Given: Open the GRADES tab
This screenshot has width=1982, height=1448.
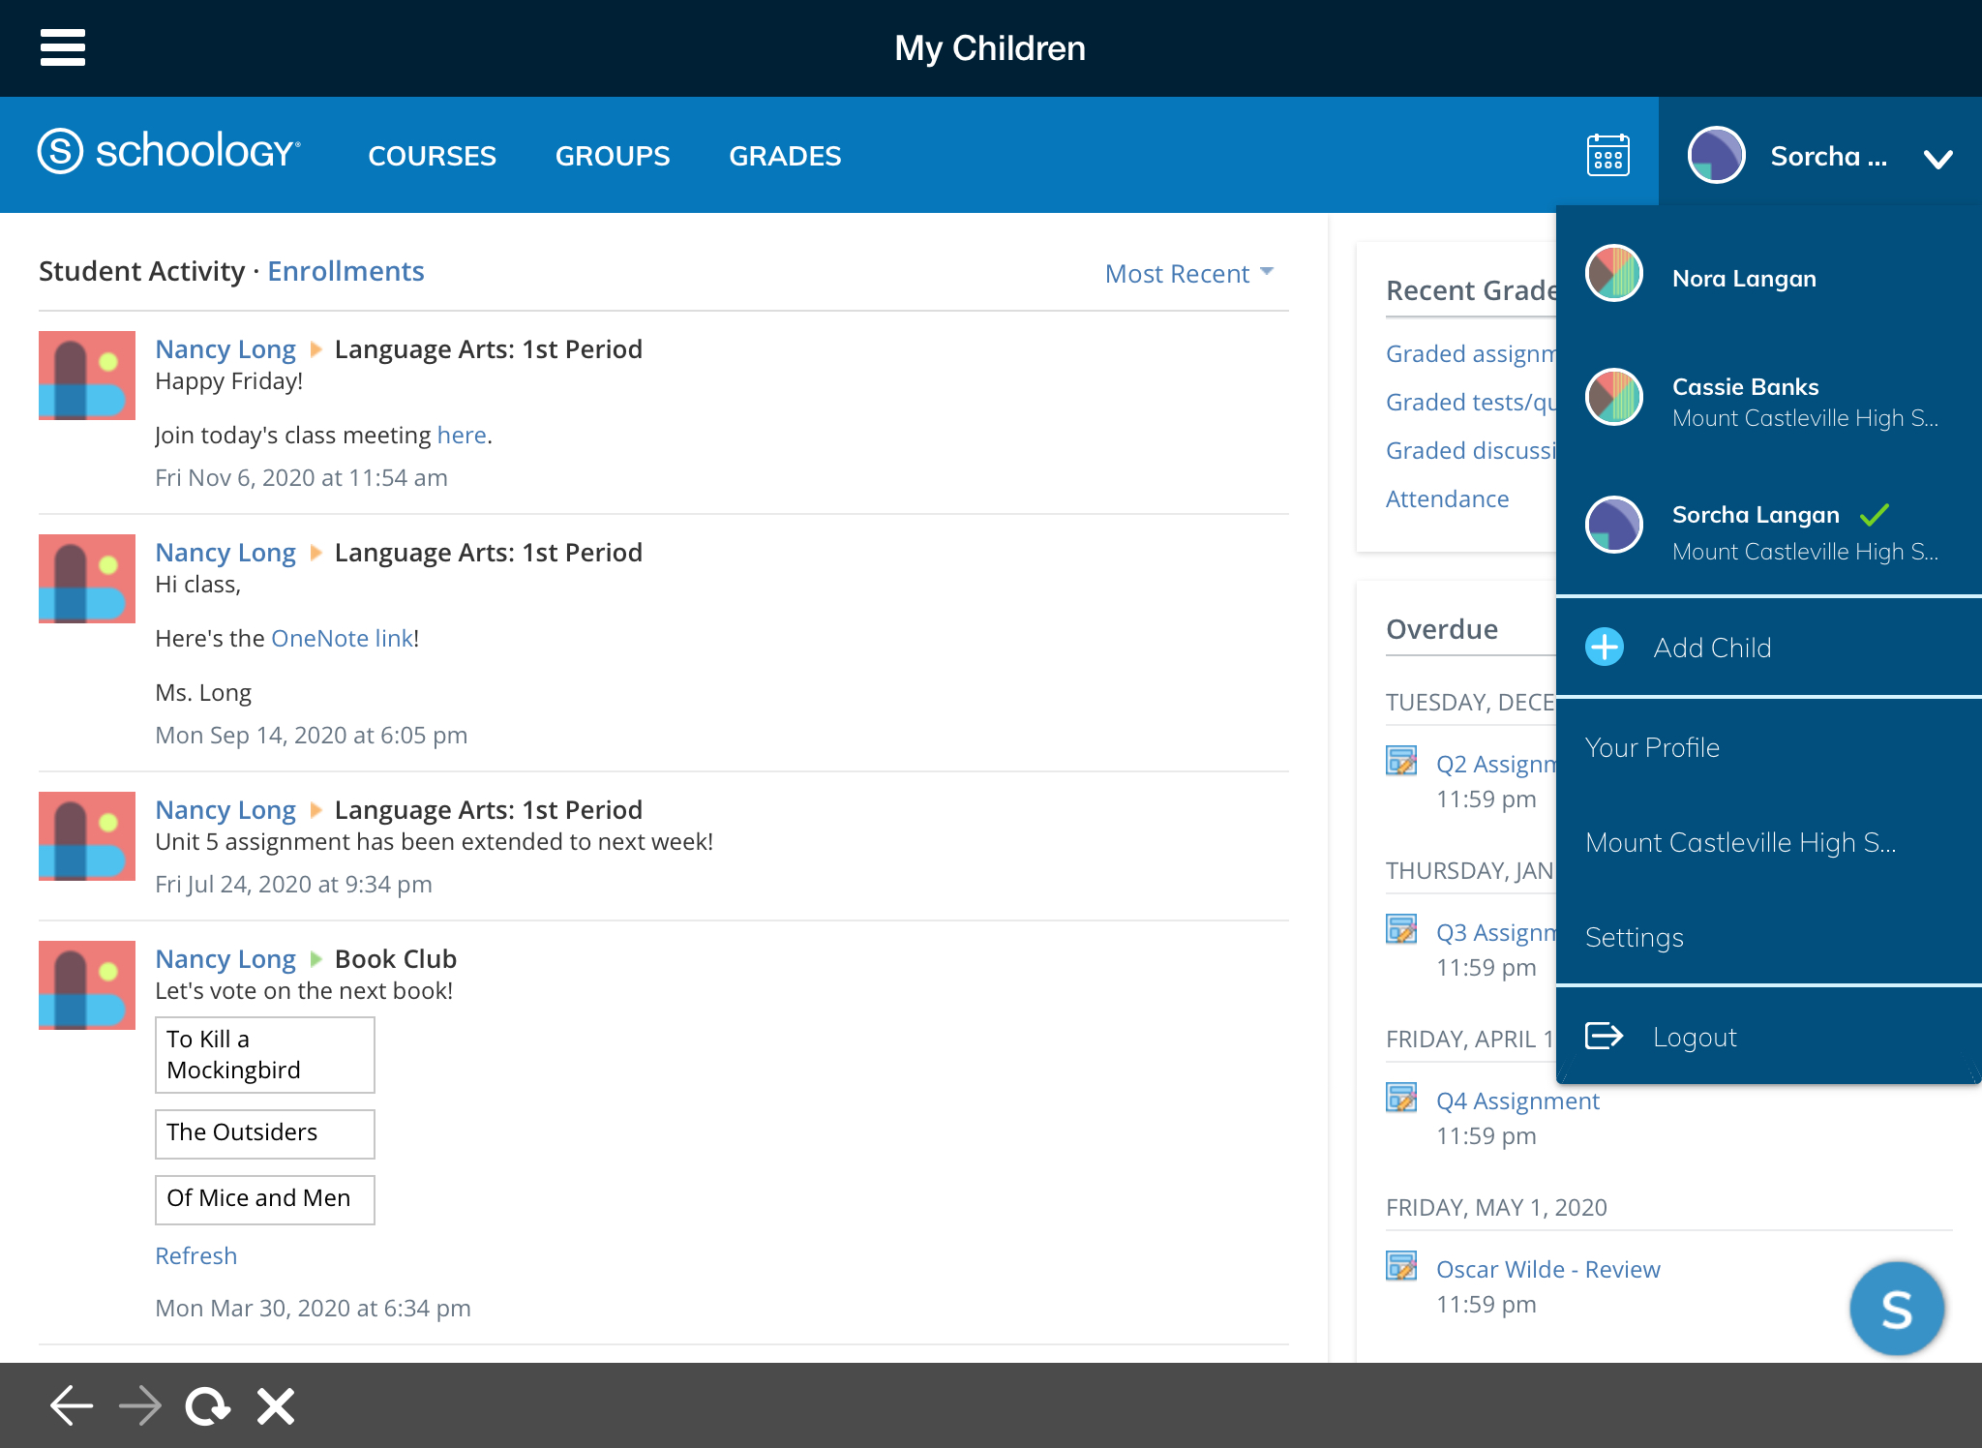Looking at the screenshot, I should pos(784,156).
